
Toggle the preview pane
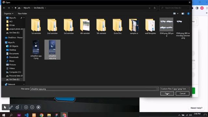coord(183,14)
